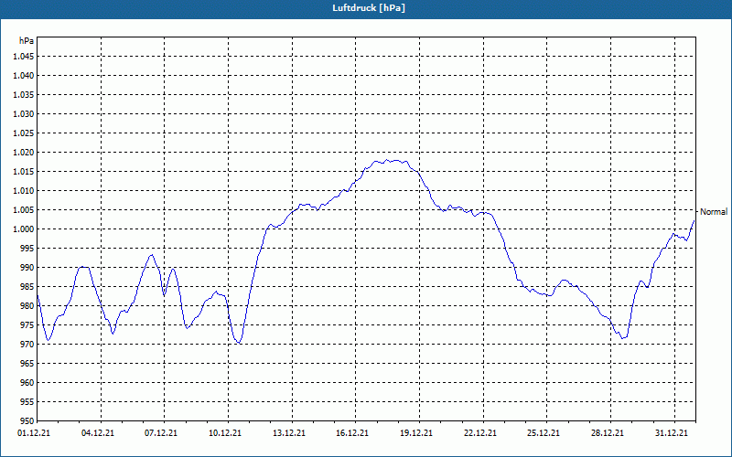The width and height of the screenshot is (732, 457).
Task: Select the 965 y-axis value
Action: 27,363
